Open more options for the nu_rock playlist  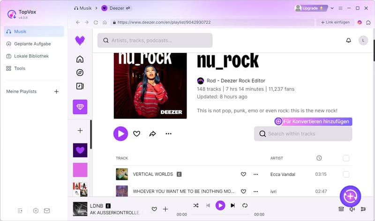click(169, 134)
